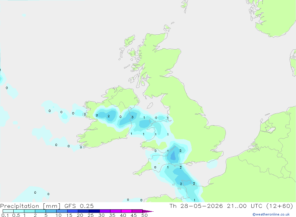Click legend swatch between 0.5 and 1
Screen dimensions: 296x217
(19, 211)
